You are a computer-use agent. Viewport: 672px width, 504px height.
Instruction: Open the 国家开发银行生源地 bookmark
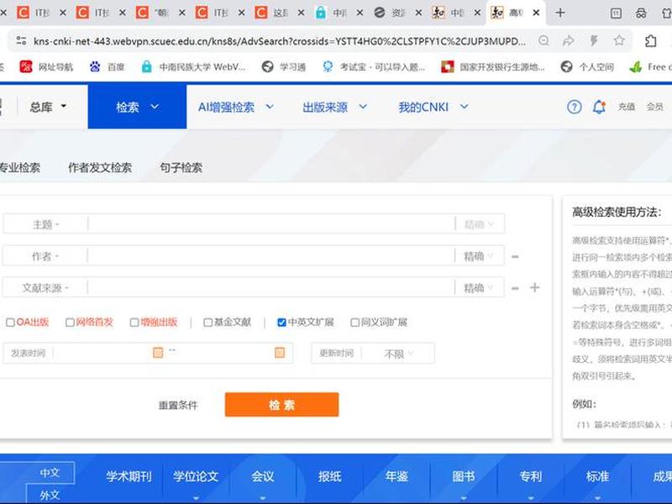493,67
